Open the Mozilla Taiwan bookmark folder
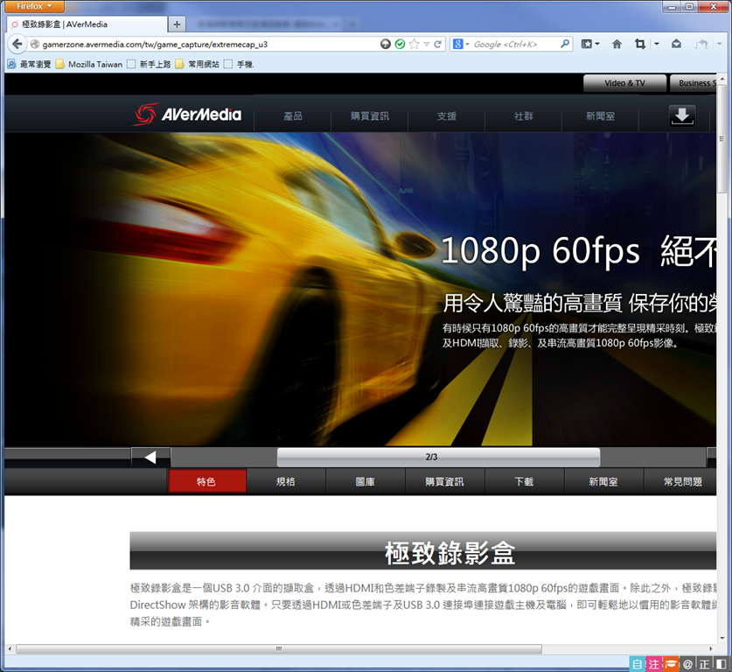Viewport: 732px width, 672px height. 89,64
